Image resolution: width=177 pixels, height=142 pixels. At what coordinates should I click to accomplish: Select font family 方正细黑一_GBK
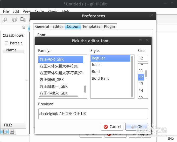[x=61, y=86]
